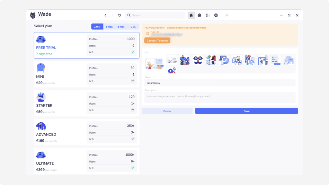
Task: Click the Save button
Action: click(x=246, y=111)
